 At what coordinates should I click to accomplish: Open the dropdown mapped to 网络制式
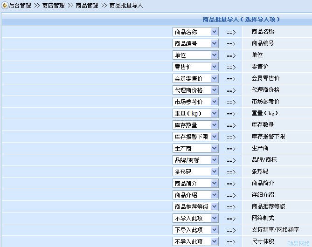(195, 218)
